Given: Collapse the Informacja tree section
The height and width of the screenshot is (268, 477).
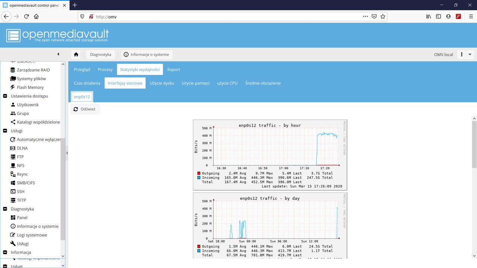Looking at the screenshot, I should [x=5, y=252].
